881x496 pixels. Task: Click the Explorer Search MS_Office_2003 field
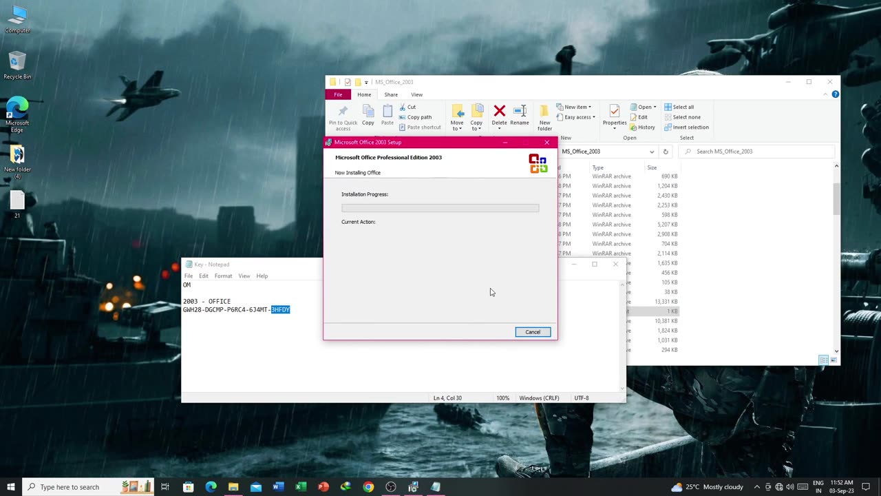(756, 152)
